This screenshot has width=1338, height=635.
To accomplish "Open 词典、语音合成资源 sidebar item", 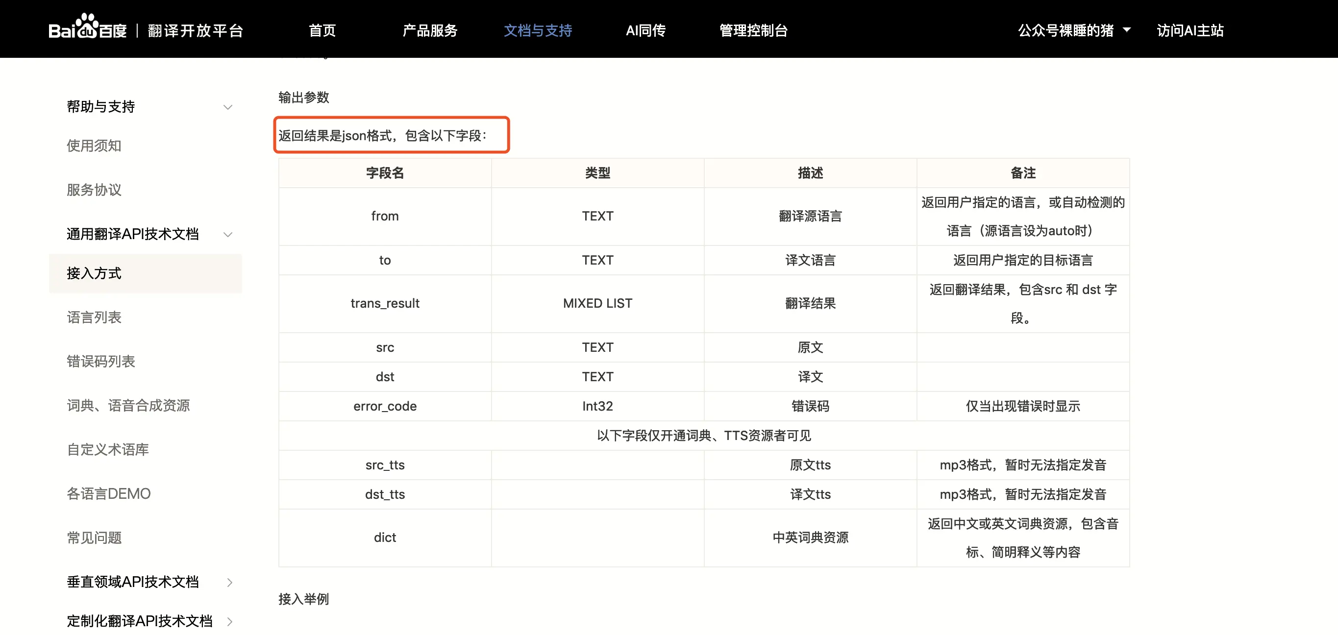I will coord(128,406).
